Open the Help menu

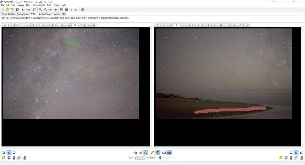(x=63, y=5)
